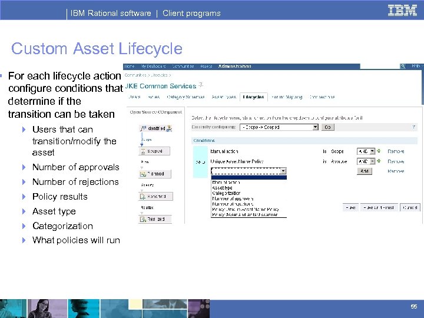Click the AND block beside the conditions
Viewport: 424px width, 318px height.
point(200,162)
